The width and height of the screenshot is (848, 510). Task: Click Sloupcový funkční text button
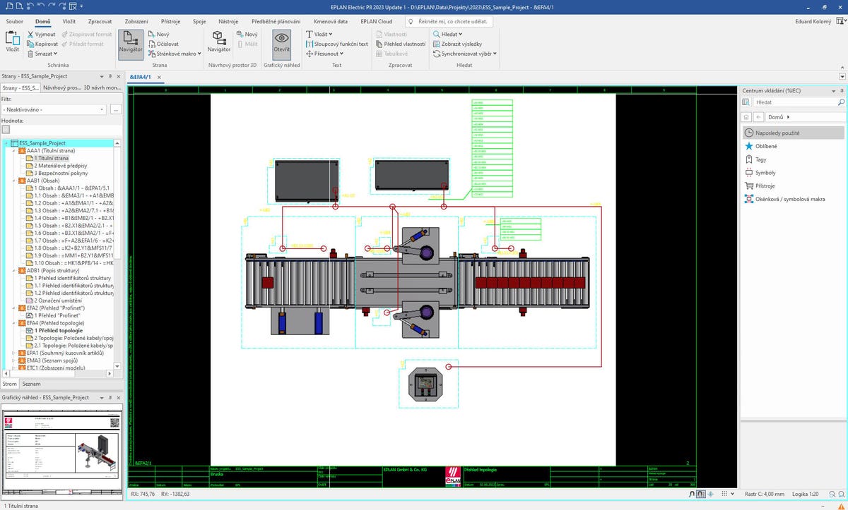pyautogui.click(x=337, y=44)
